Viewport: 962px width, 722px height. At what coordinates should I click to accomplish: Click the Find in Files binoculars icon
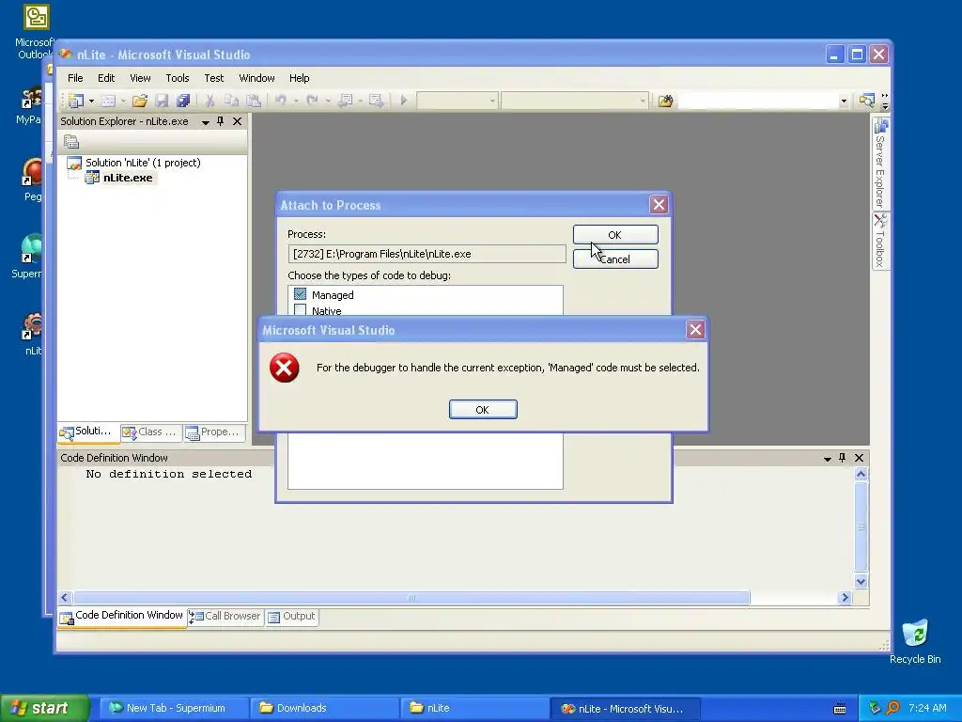666,101
